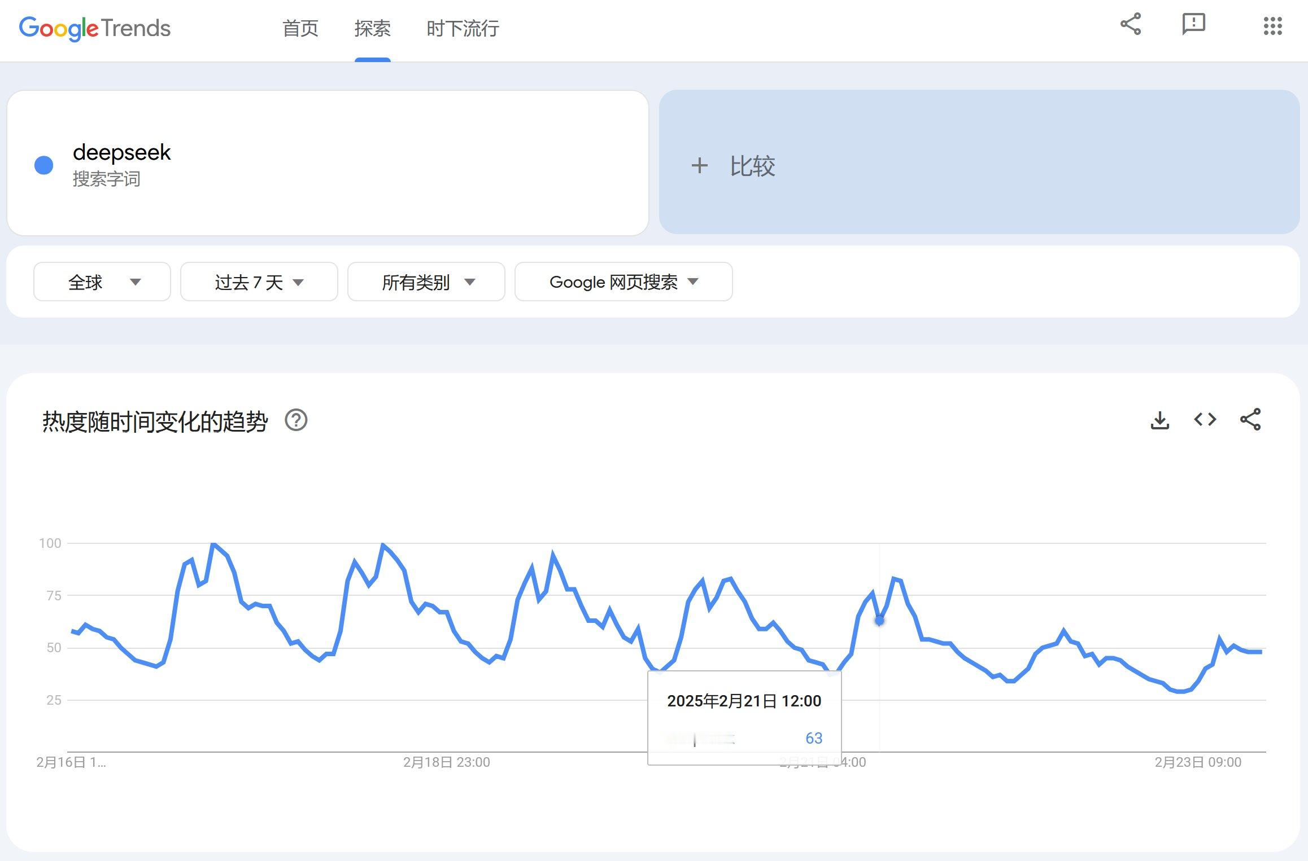Click the 25 y-axis label

click(x=54, y=700)
